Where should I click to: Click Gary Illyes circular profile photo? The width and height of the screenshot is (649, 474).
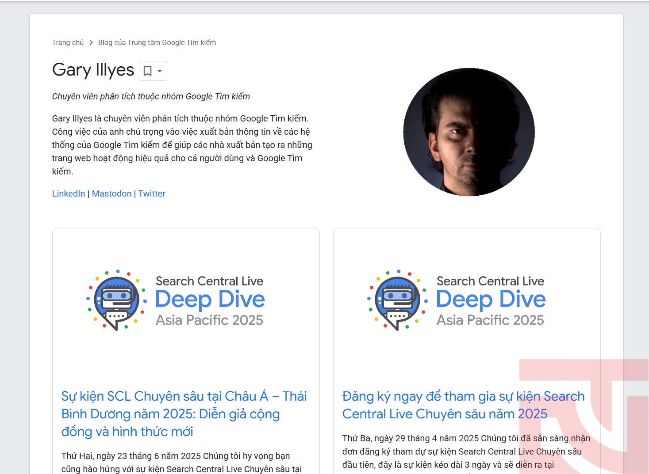pos(469,132)
